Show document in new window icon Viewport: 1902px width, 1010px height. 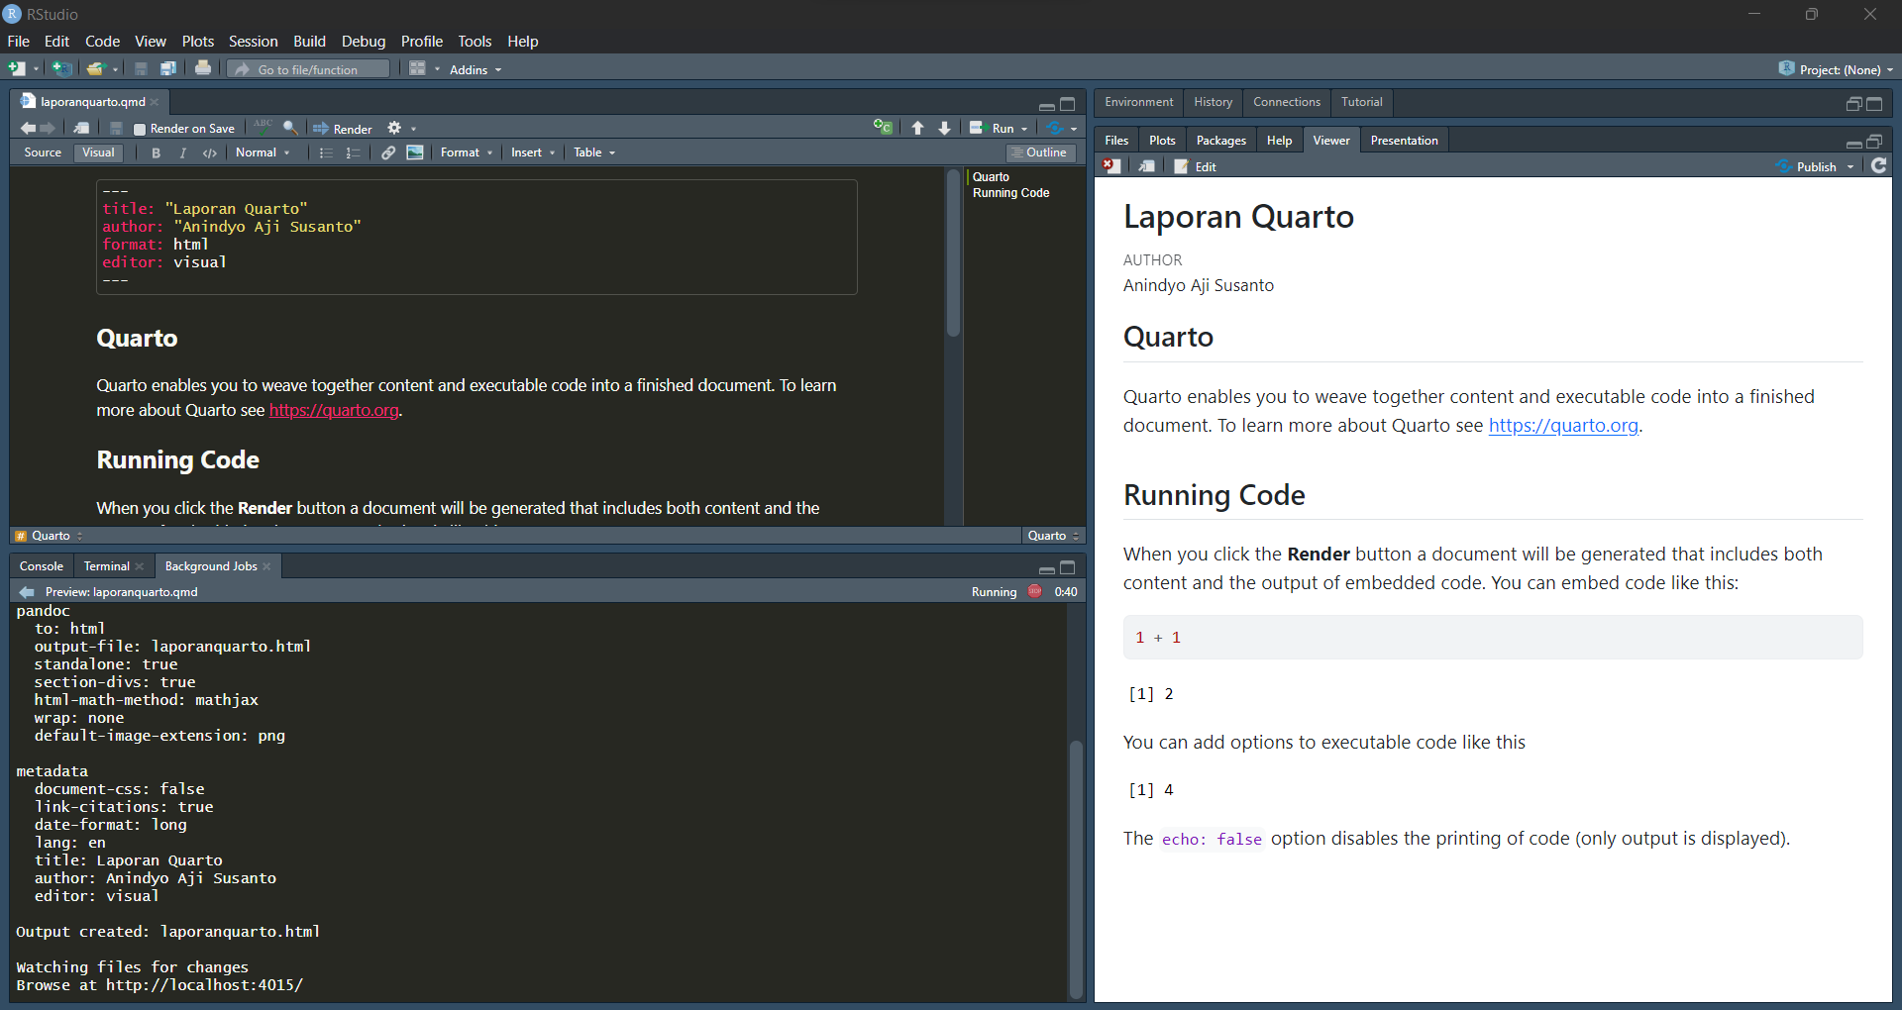tap(82, 128)
